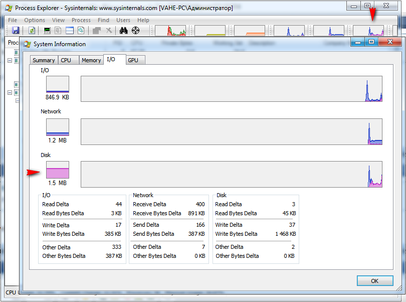The width and height of the screenshot is (406, 302).
Task: Open the CPU tab
Action: click(x=66, y=60)
